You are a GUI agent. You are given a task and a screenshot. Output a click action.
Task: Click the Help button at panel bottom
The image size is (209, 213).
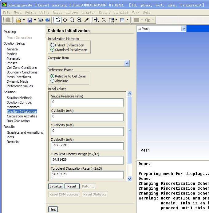pyautogui.click(x=53, y=209)
